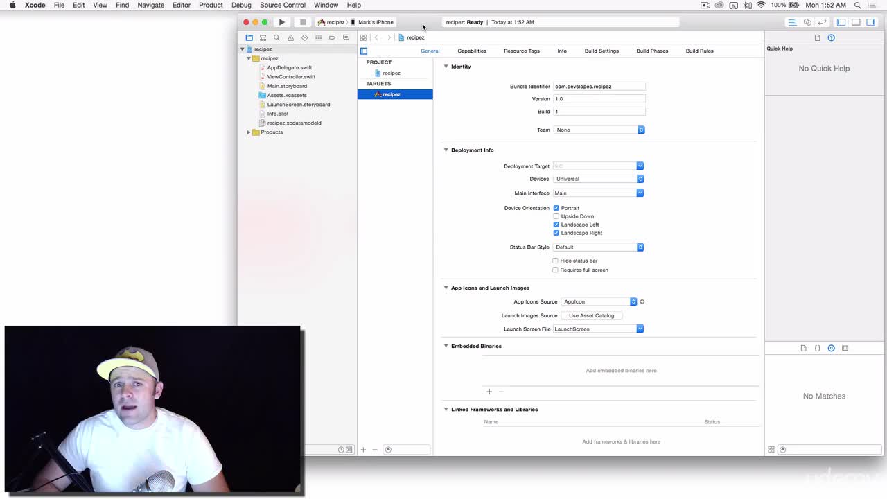Open the Report navigator speech-bubble icon
The height and width of the screenshot is (499, 887).
click(x=346, y=37)
